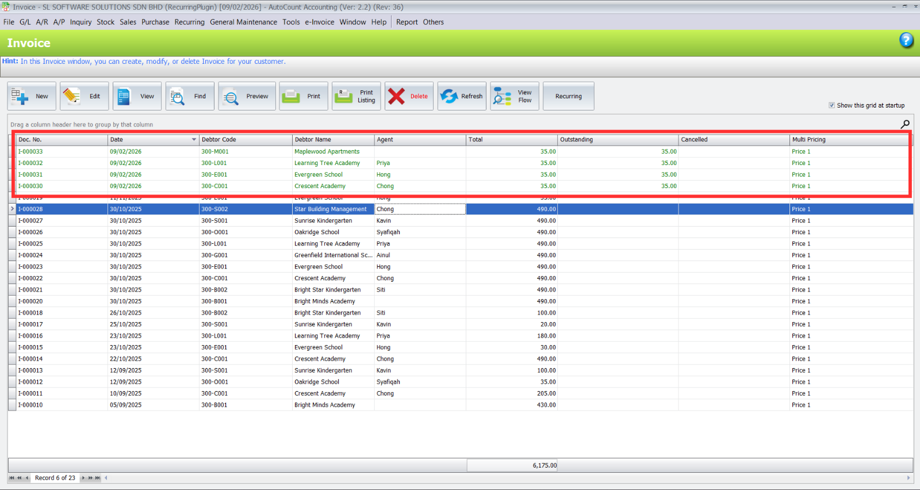Click Greenfield International Sc... debtor cell
Screen dimensions: 920x490
pos(333,255)
